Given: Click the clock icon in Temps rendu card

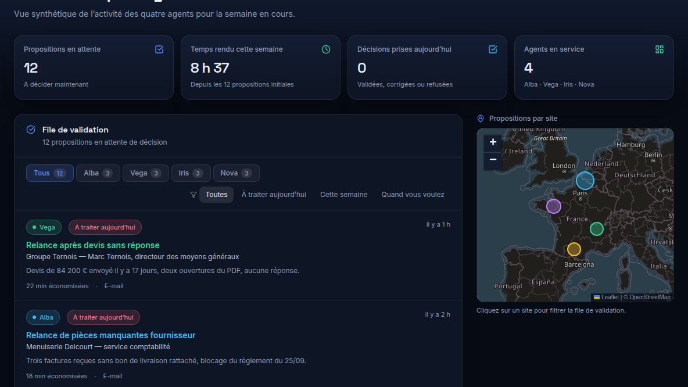Looking at the screenshot, I should [326, 49].
